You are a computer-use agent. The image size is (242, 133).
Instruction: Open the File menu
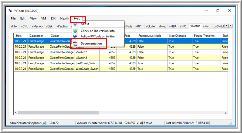click(x=13, y=19)
